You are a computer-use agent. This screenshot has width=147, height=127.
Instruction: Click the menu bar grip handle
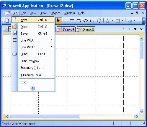[x=3, y=13]
